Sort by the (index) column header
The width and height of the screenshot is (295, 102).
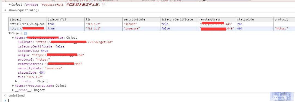28,20
